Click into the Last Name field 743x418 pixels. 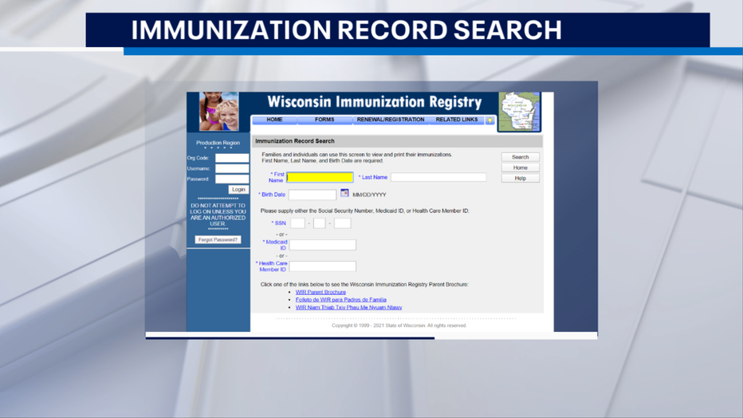pos(438,177)
